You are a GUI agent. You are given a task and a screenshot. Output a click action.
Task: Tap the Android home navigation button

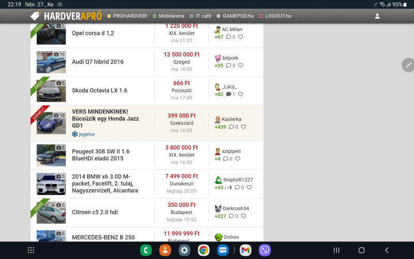coord(361,250)
